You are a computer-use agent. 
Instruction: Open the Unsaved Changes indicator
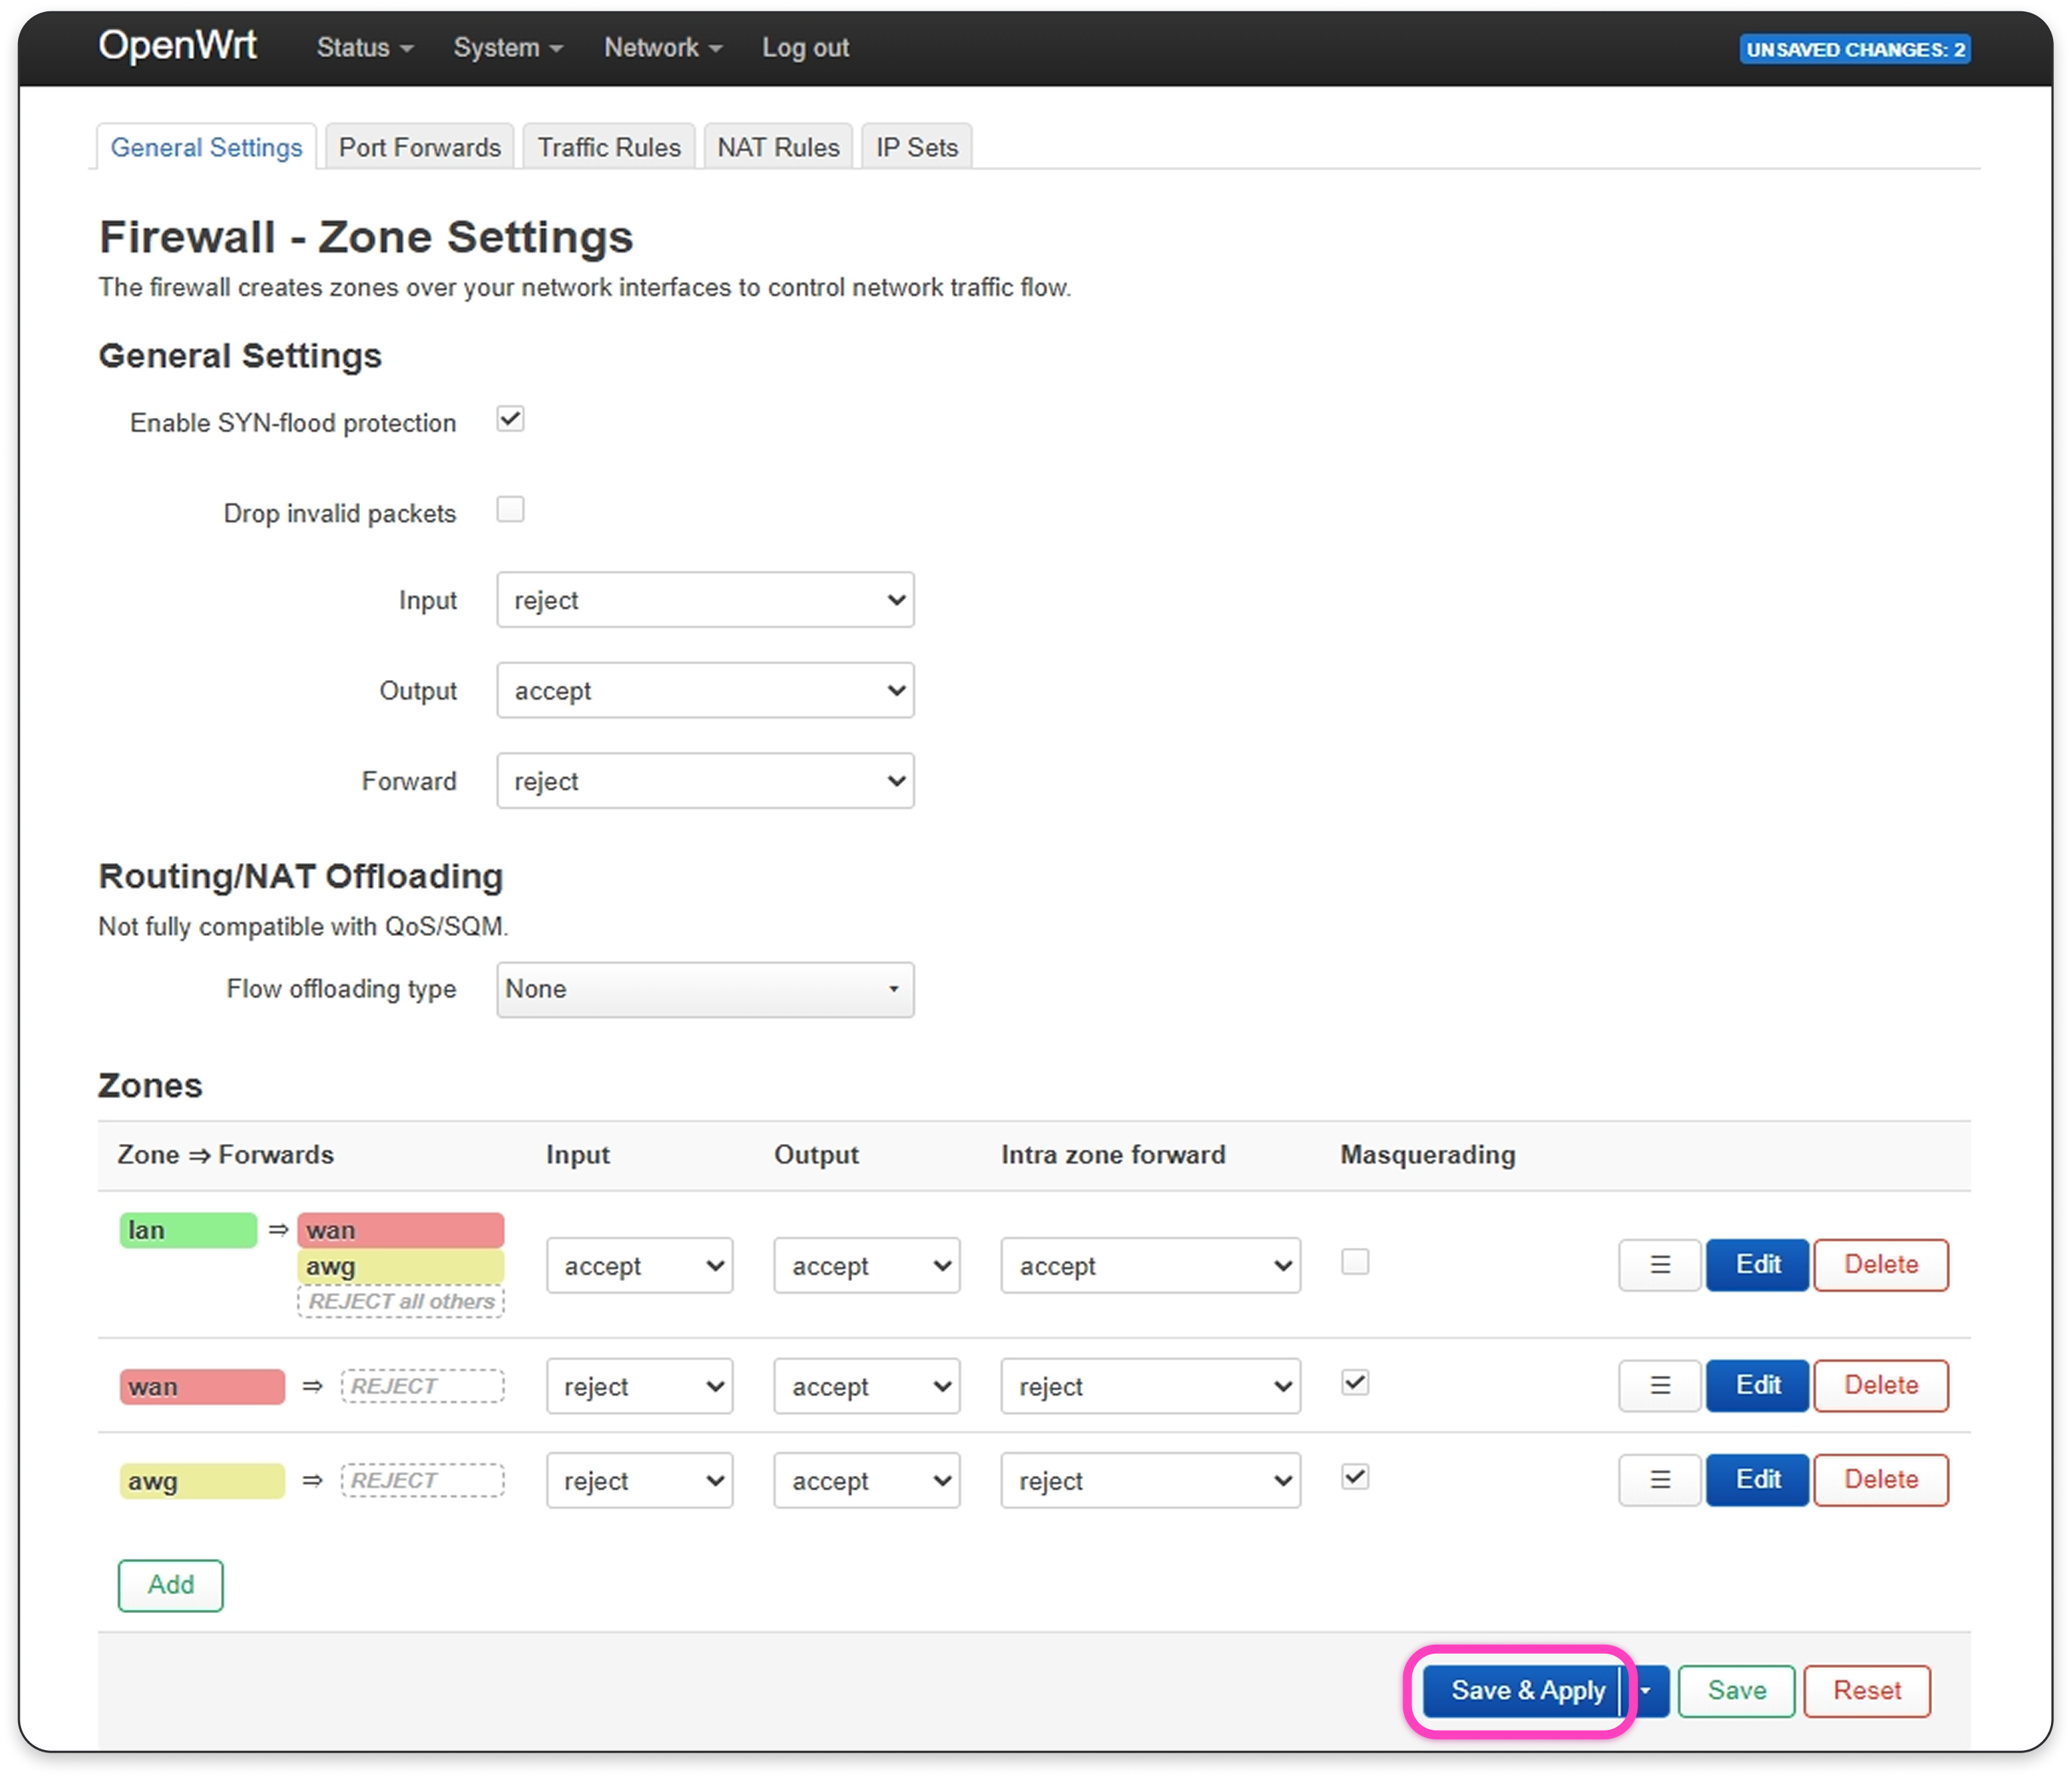pos(1854,49)
